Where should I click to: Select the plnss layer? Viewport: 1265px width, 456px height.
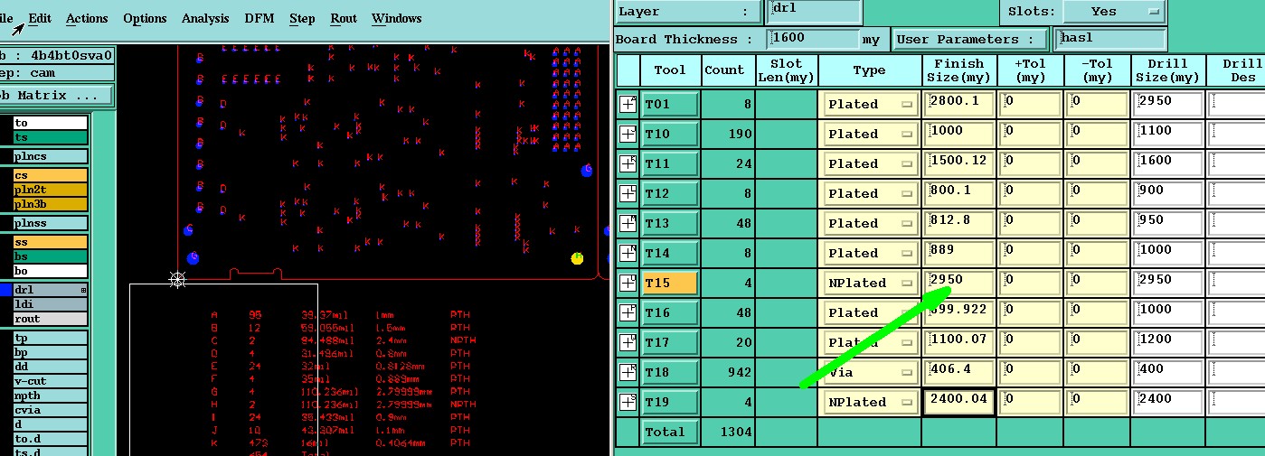[51, 223]
